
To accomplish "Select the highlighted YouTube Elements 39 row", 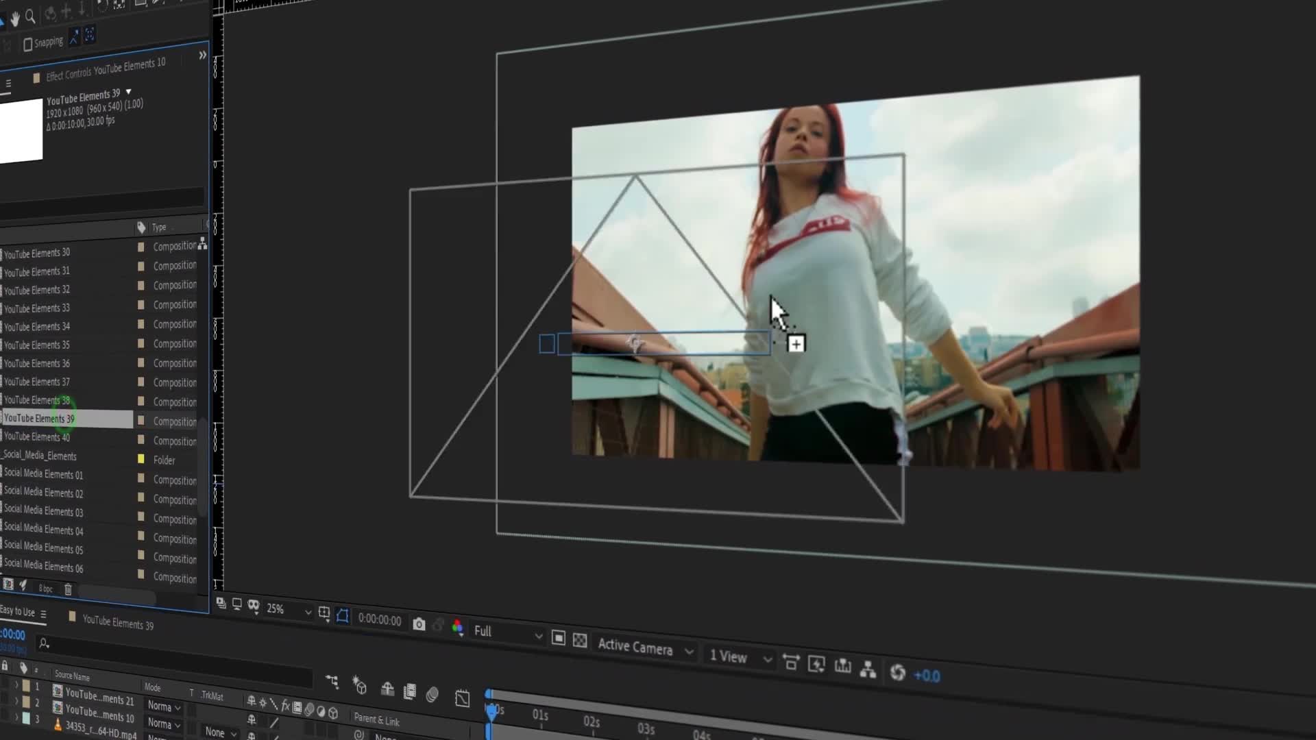I will click(x=66, y=418).
